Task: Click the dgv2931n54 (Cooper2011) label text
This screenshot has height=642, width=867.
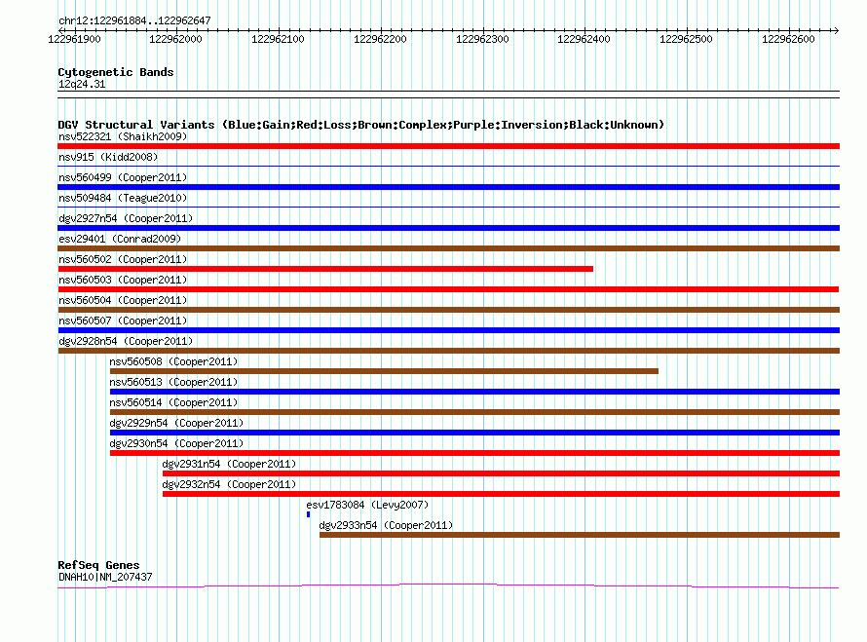Action: click(x=229, y=464)
